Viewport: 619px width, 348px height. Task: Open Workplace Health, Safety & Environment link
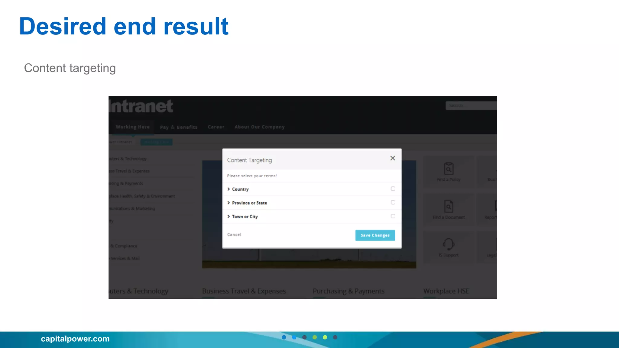pos(142,196)
